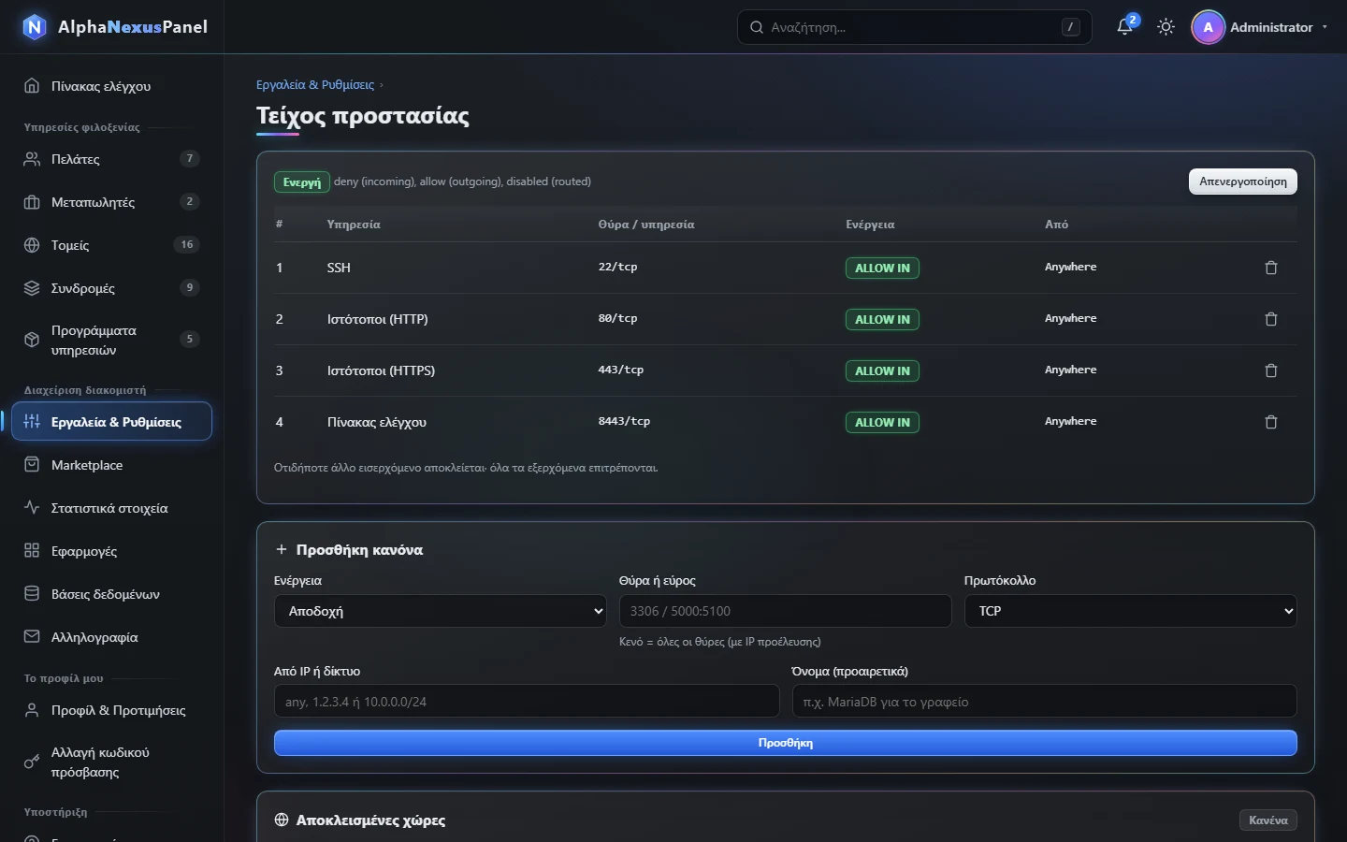The width and height of the screenshot is (1347, 842).
Task: Select Εργαλεία & Ρυθμίσεις in sidebar
Action: pos(112,422)
